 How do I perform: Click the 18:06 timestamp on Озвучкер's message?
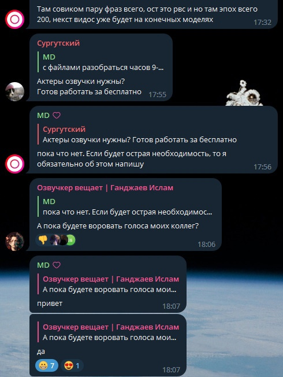click(206, 245)
